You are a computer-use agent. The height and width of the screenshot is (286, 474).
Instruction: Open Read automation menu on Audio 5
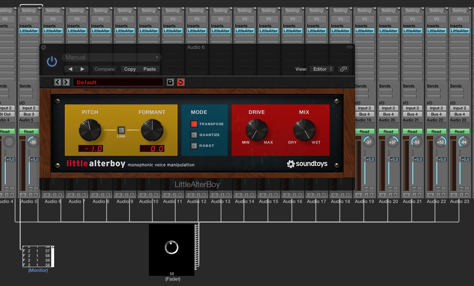point(29,131)
